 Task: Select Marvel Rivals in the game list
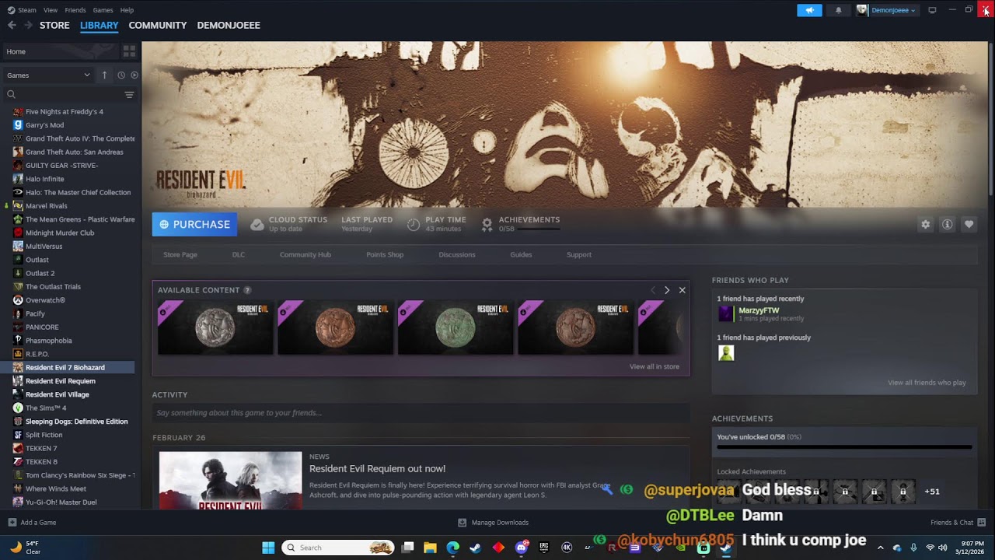(46, 206)
